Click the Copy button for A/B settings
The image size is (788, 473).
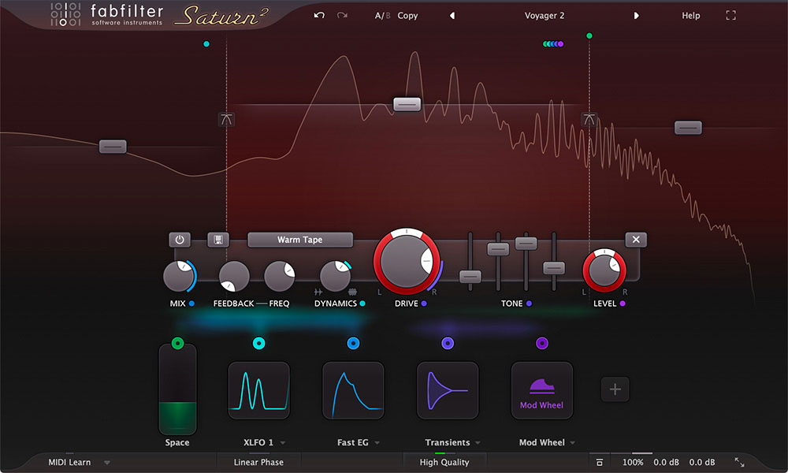click(x=407, y=15)
